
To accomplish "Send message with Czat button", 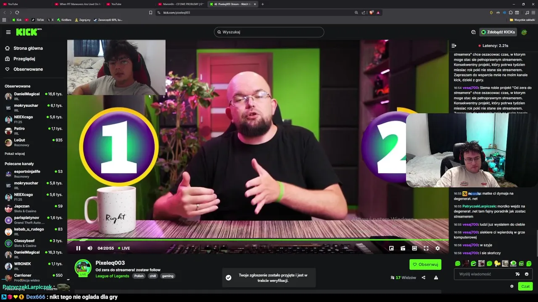I will tap(525, 286).
